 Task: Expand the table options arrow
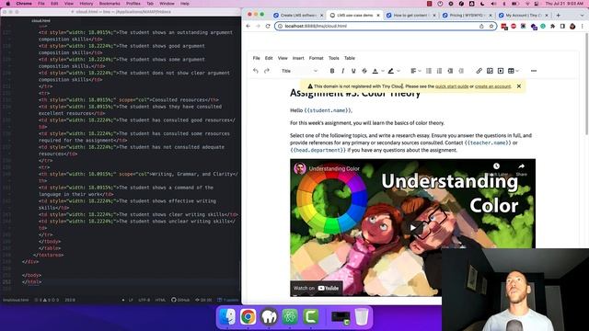(517, 71)
